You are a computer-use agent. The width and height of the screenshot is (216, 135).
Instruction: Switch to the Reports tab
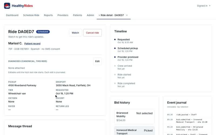tap(48, 15)
